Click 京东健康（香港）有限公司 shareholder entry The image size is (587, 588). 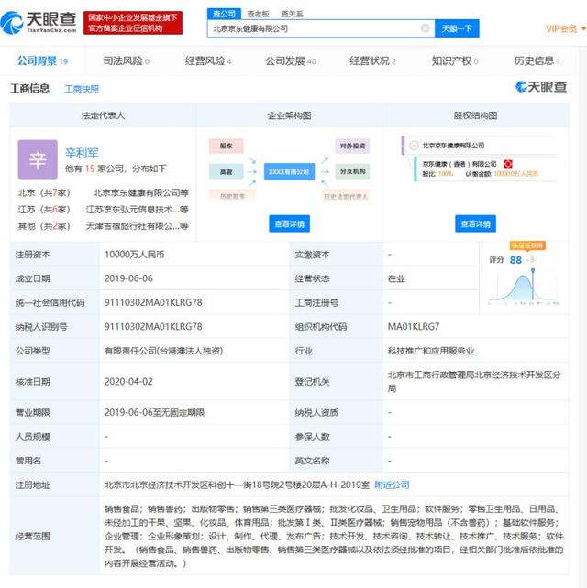tap(460, 164)
